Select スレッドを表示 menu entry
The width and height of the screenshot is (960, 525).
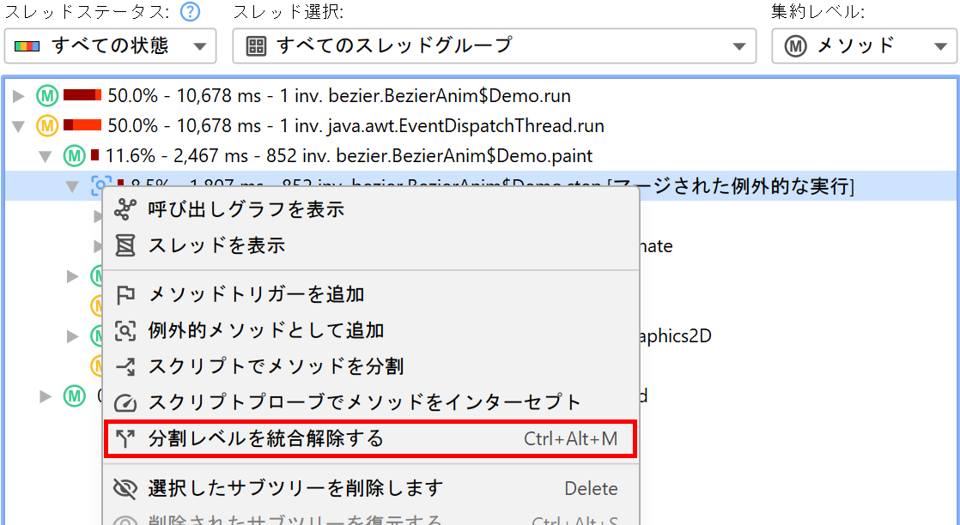point(216,245)
